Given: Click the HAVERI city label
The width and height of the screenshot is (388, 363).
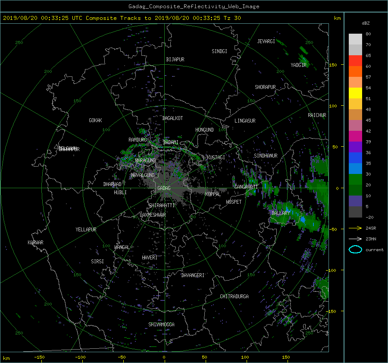Looking at the screenshot, I should click(x=150, y=258).
